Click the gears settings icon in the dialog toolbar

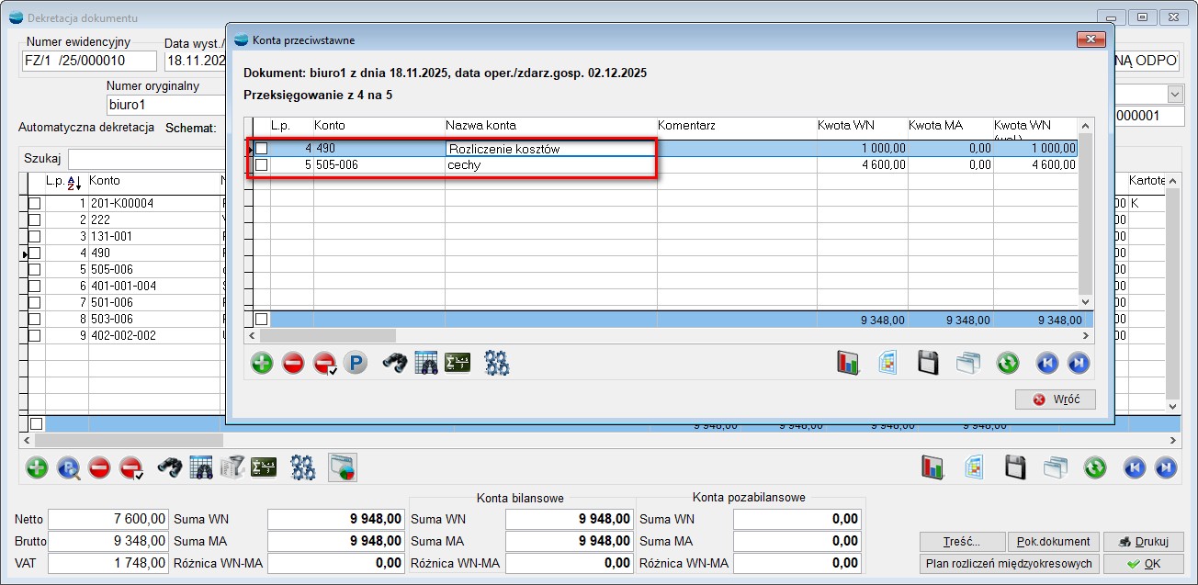497,363
